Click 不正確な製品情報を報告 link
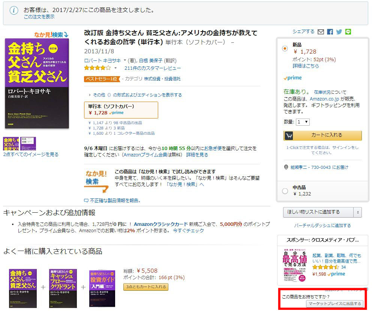Screen dimensions: 372x311 pos(115,201)
